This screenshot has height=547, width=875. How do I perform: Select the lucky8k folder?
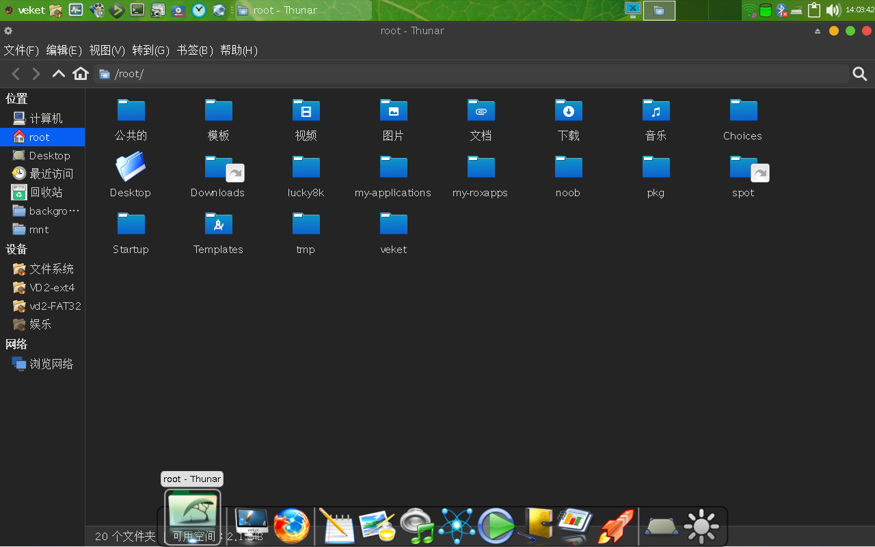click(x=306, y=176)
